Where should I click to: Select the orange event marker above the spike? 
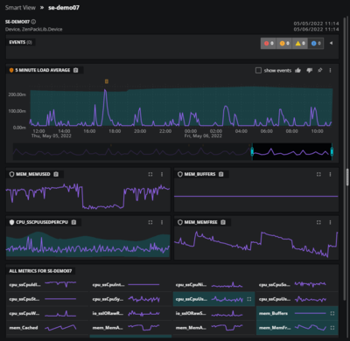[x=107, y=81]
